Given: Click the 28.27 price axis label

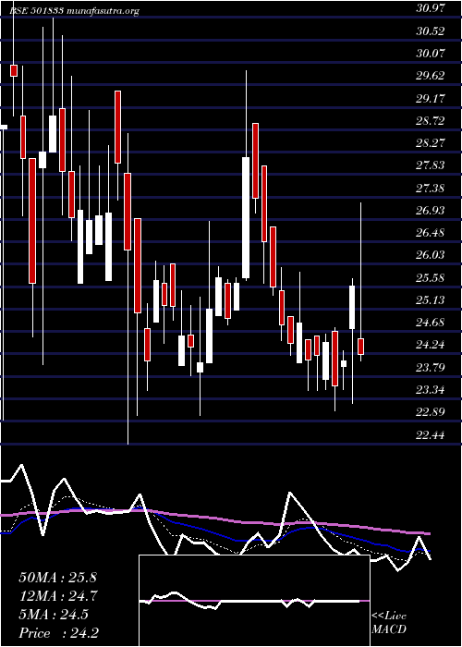Looking at the screenshot, I should (431, 142).
